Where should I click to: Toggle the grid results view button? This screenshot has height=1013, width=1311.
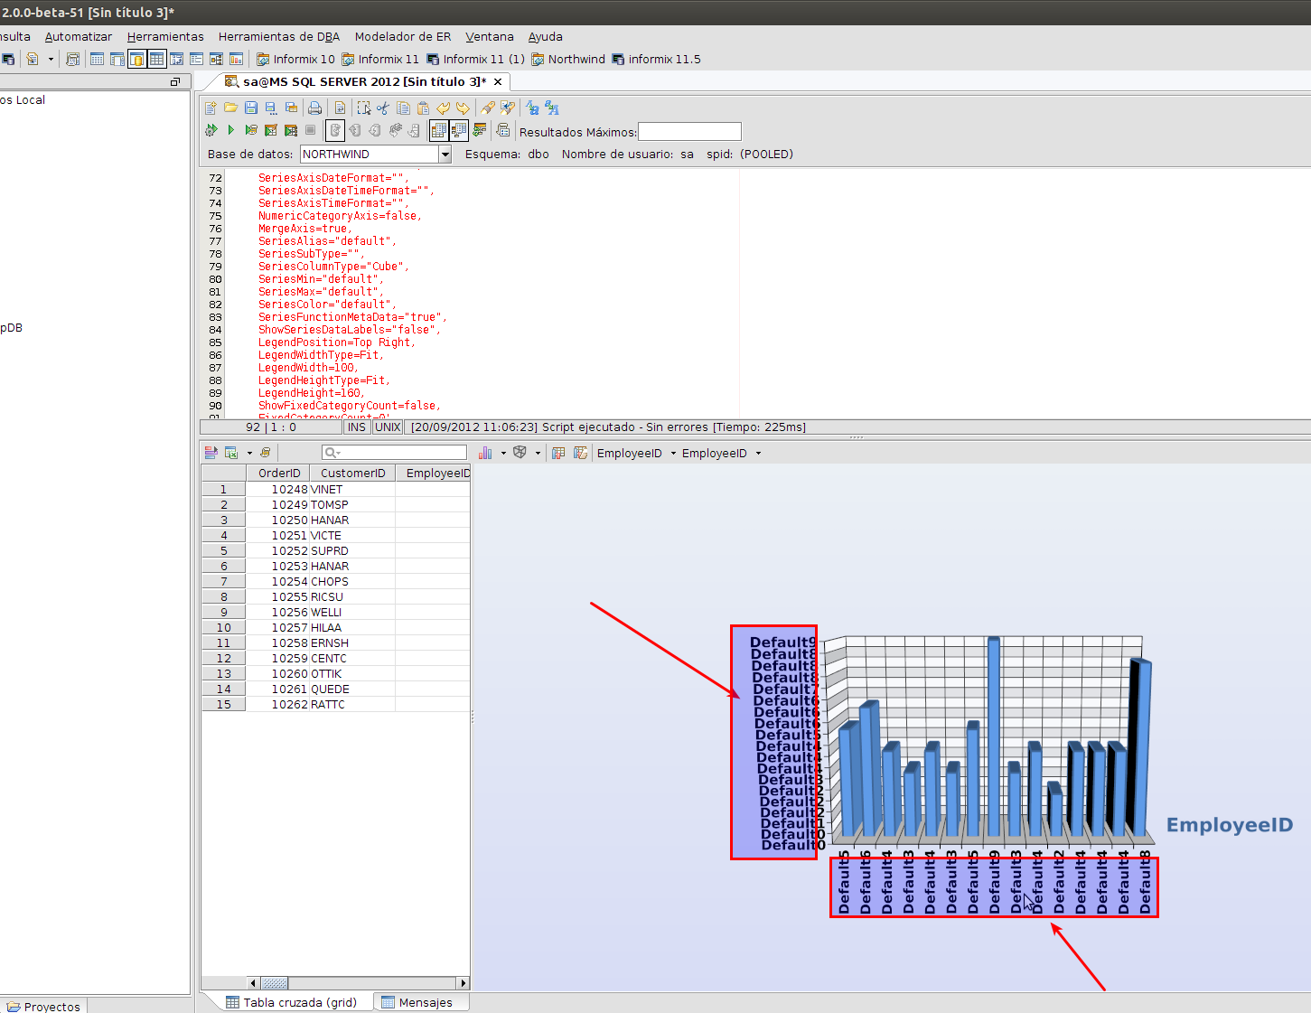click(438, 131)
